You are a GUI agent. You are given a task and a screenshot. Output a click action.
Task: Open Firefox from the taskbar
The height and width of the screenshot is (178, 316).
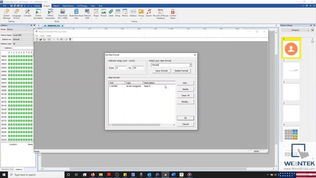[93, 175]
